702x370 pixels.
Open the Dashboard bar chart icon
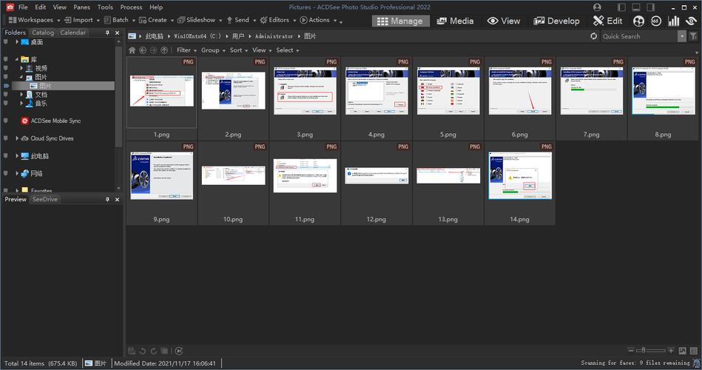click(x=673, y=21)
